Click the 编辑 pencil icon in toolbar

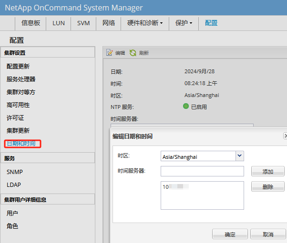pyautogui.click(x=110, y=53)
